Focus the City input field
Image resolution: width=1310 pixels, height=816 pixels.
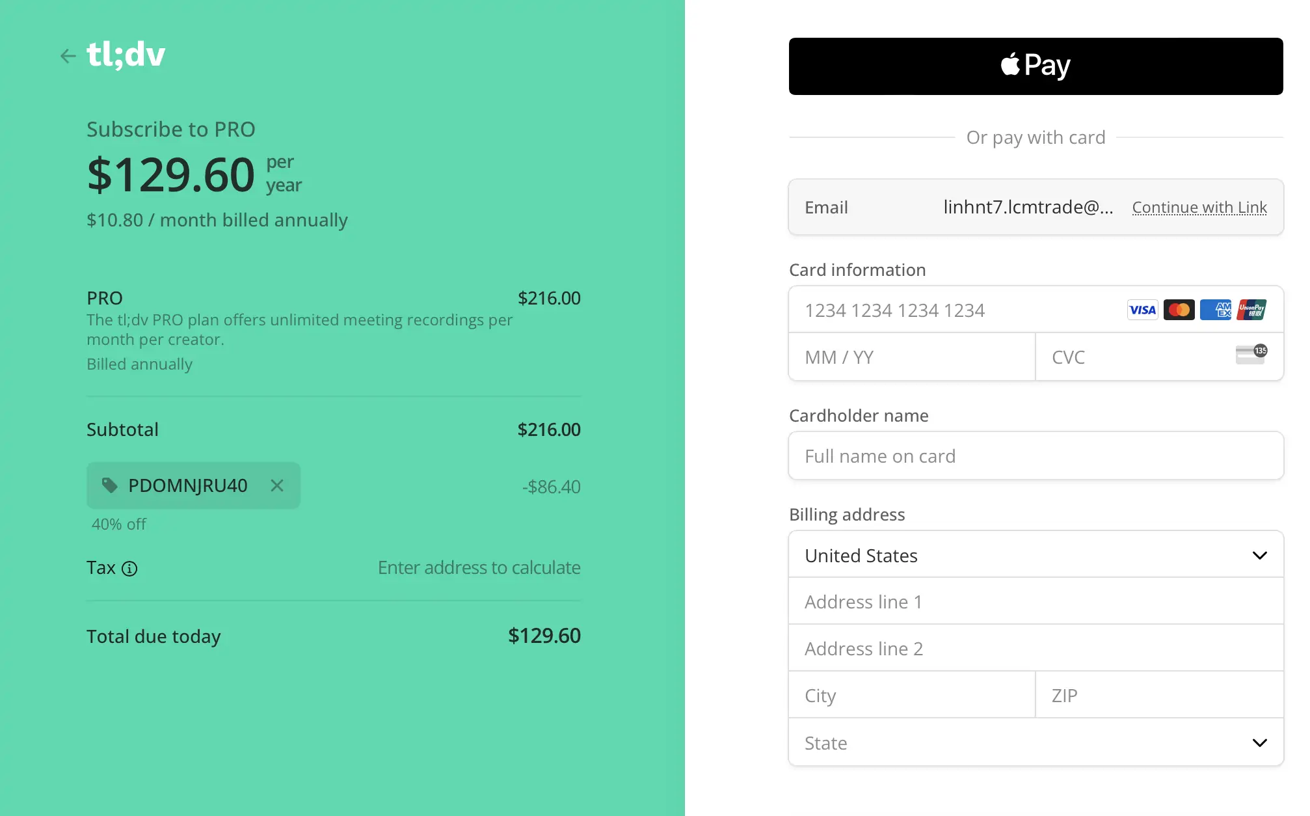(x=911, y=696)
